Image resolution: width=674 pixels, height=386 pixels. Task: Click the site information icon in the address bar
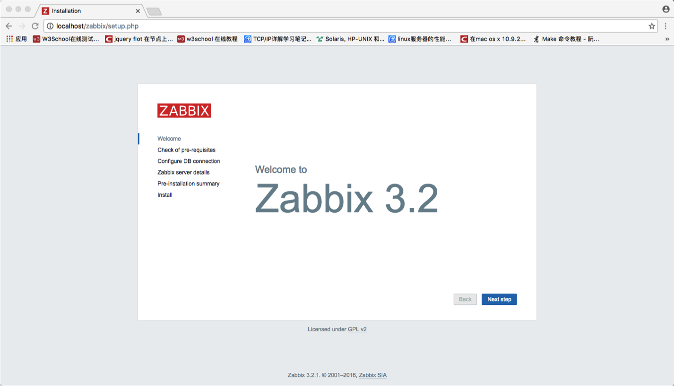pos(50,26)
